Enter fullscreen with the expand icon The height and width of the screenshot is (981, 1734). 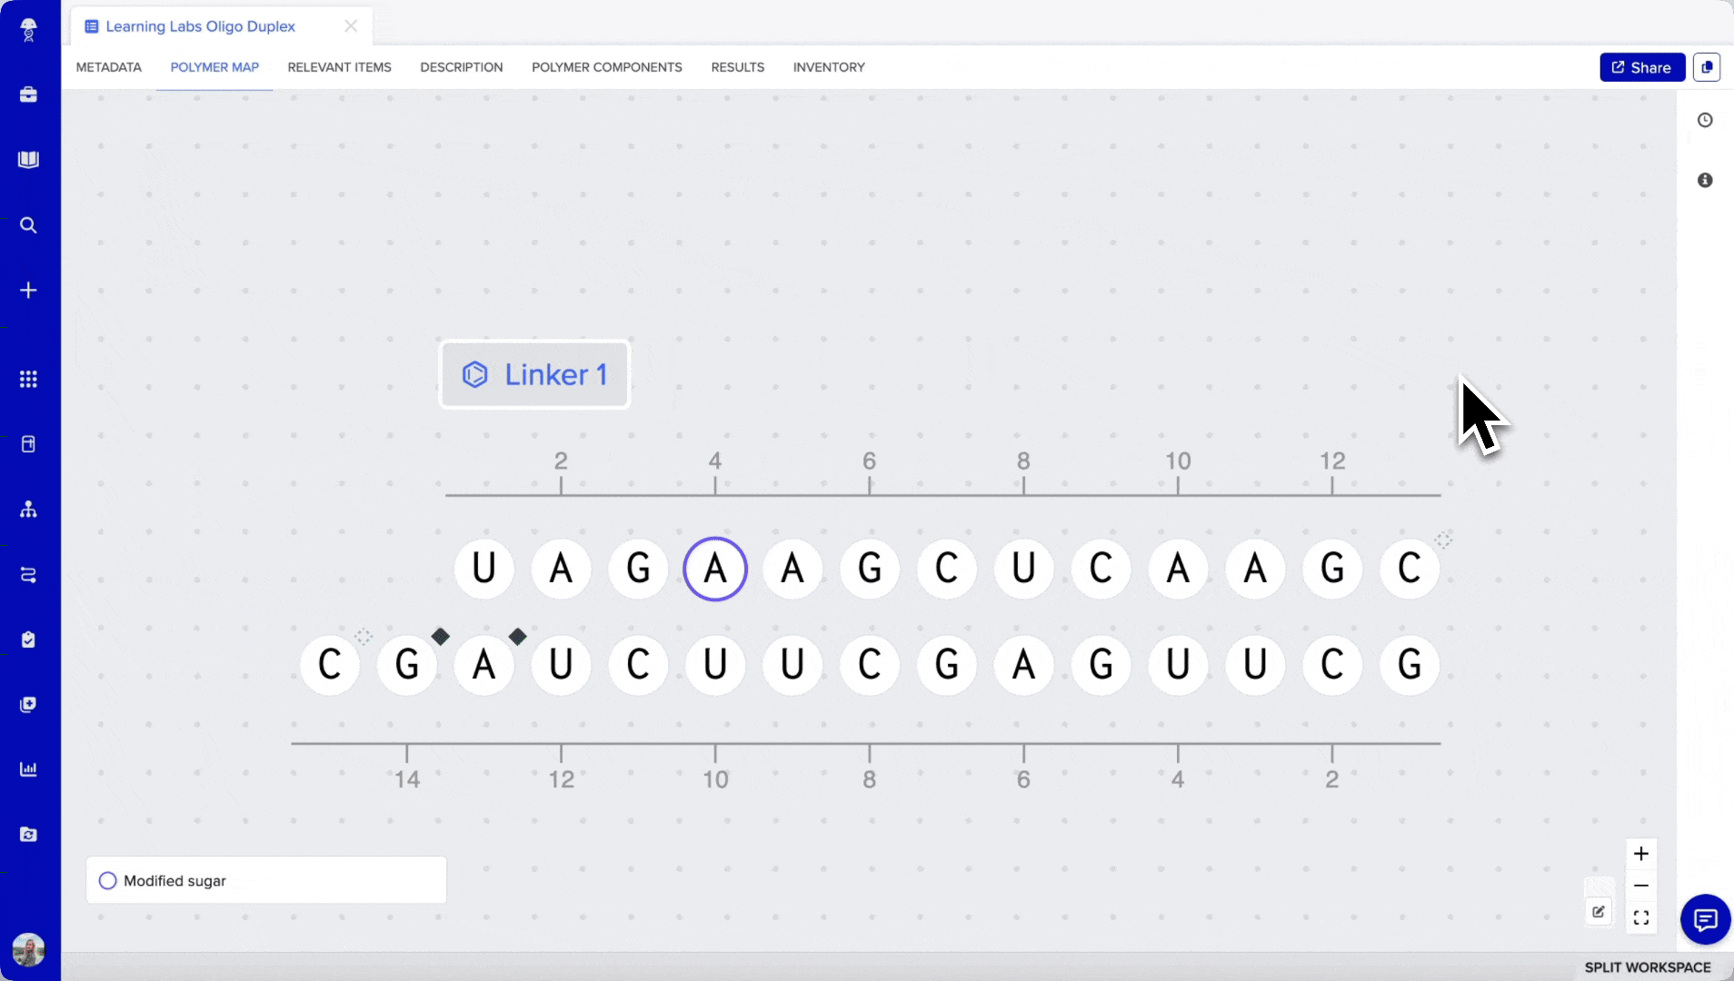(x=1642, y=917)
